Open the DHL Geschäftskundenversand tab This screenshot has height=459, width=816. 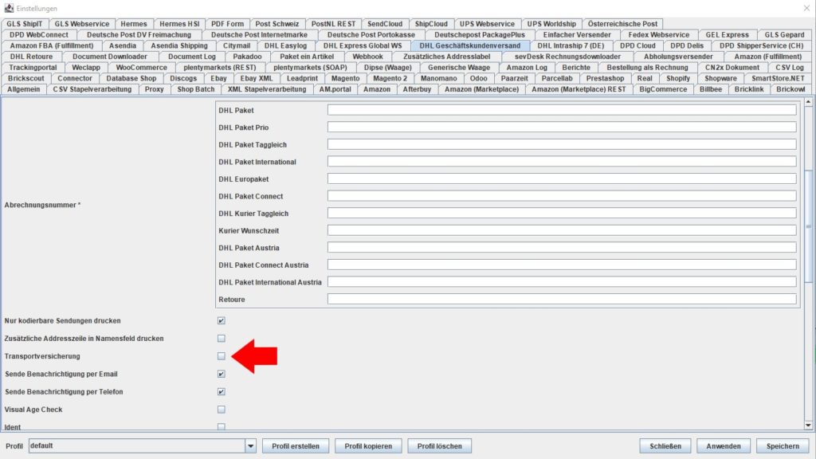(470, 45)
